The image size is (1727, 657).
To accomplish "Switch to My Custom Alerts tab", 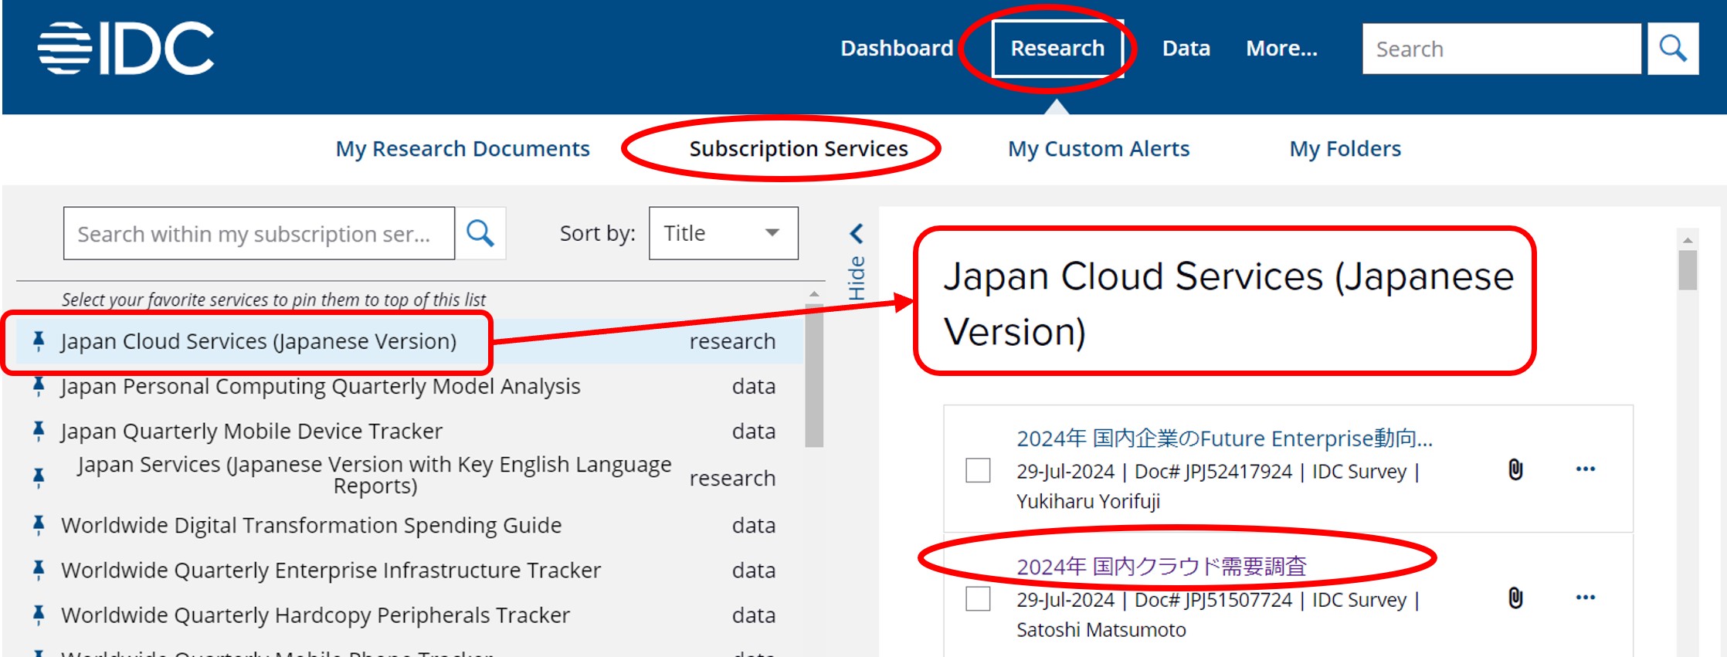I will 1098,148.
